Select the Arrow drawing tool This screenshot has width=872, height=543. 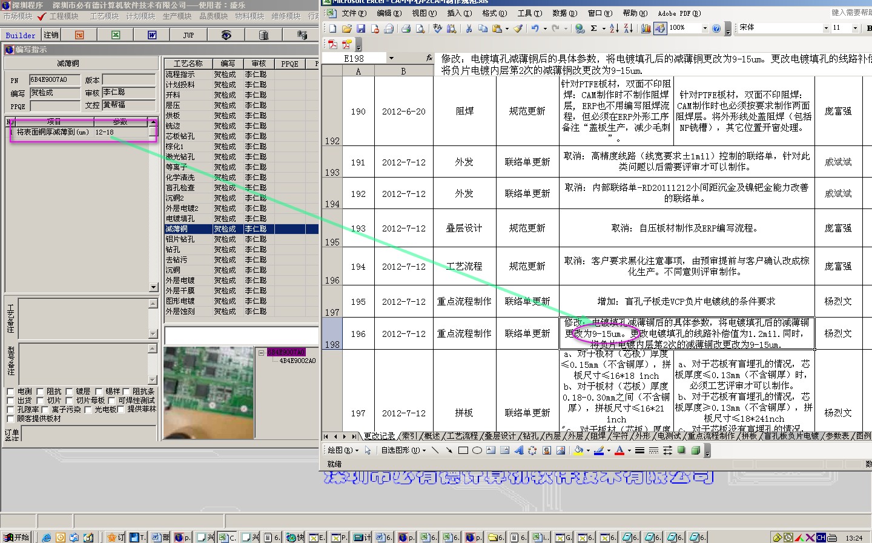449,450
